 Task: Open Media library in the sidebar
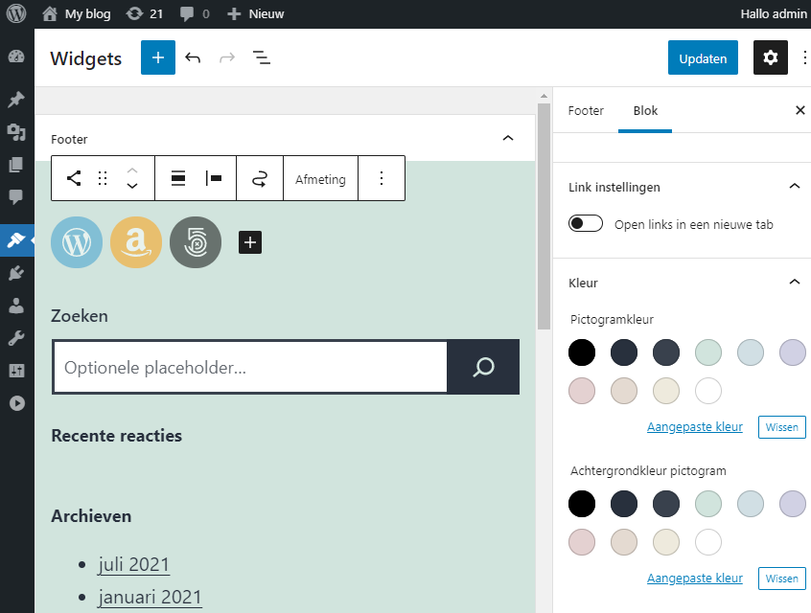[16, 132]
